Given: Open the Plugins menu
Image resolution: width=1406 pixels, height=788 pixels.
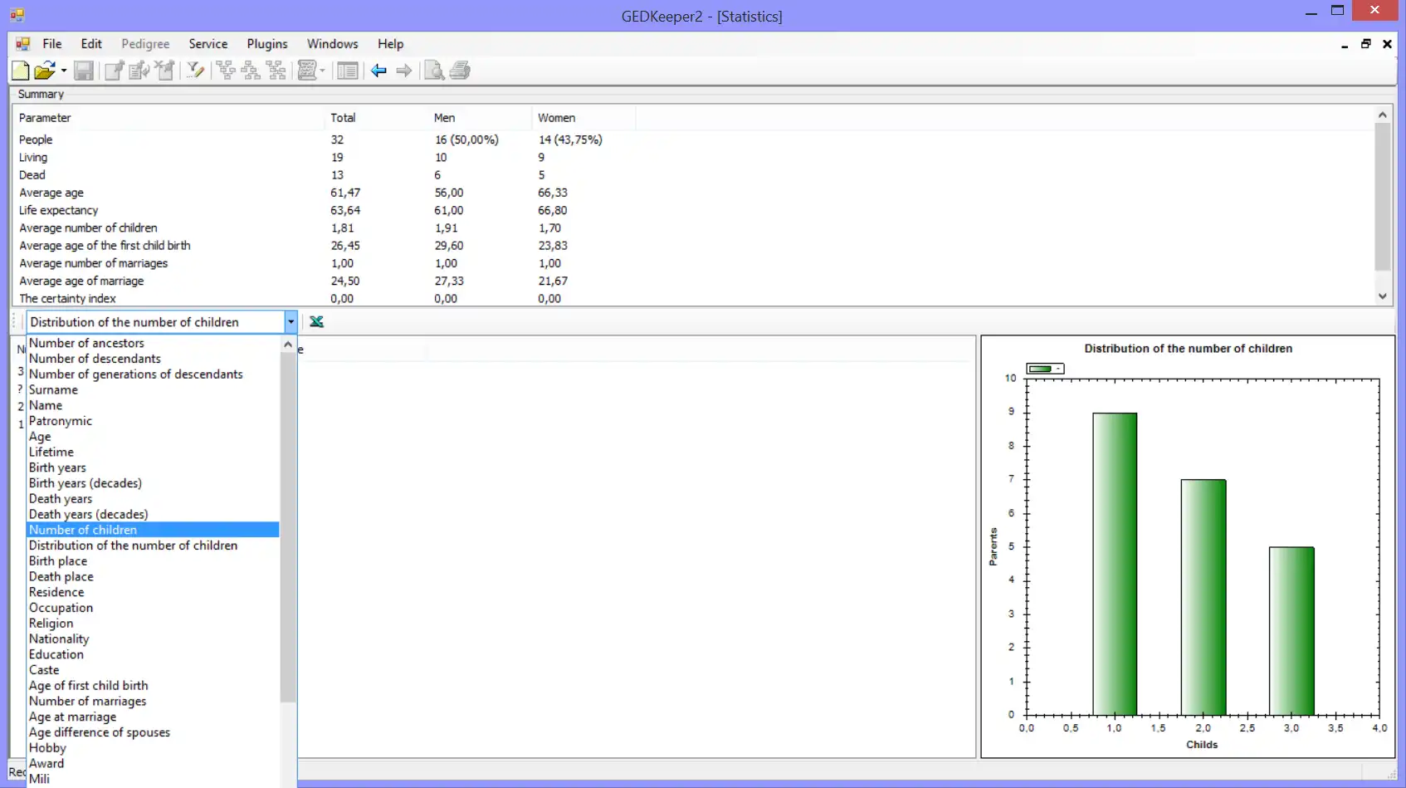Looking at the screenshot, I should click(266, 44).
